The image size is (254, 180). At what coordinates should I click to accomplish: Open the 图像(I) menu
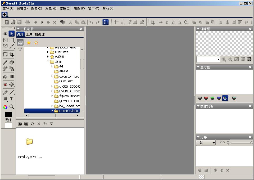click(x=37, y=8)
